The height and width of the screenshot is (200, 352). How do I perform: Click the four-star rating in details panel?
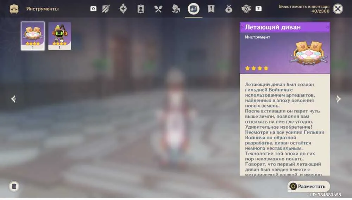[x=257, y=68]
